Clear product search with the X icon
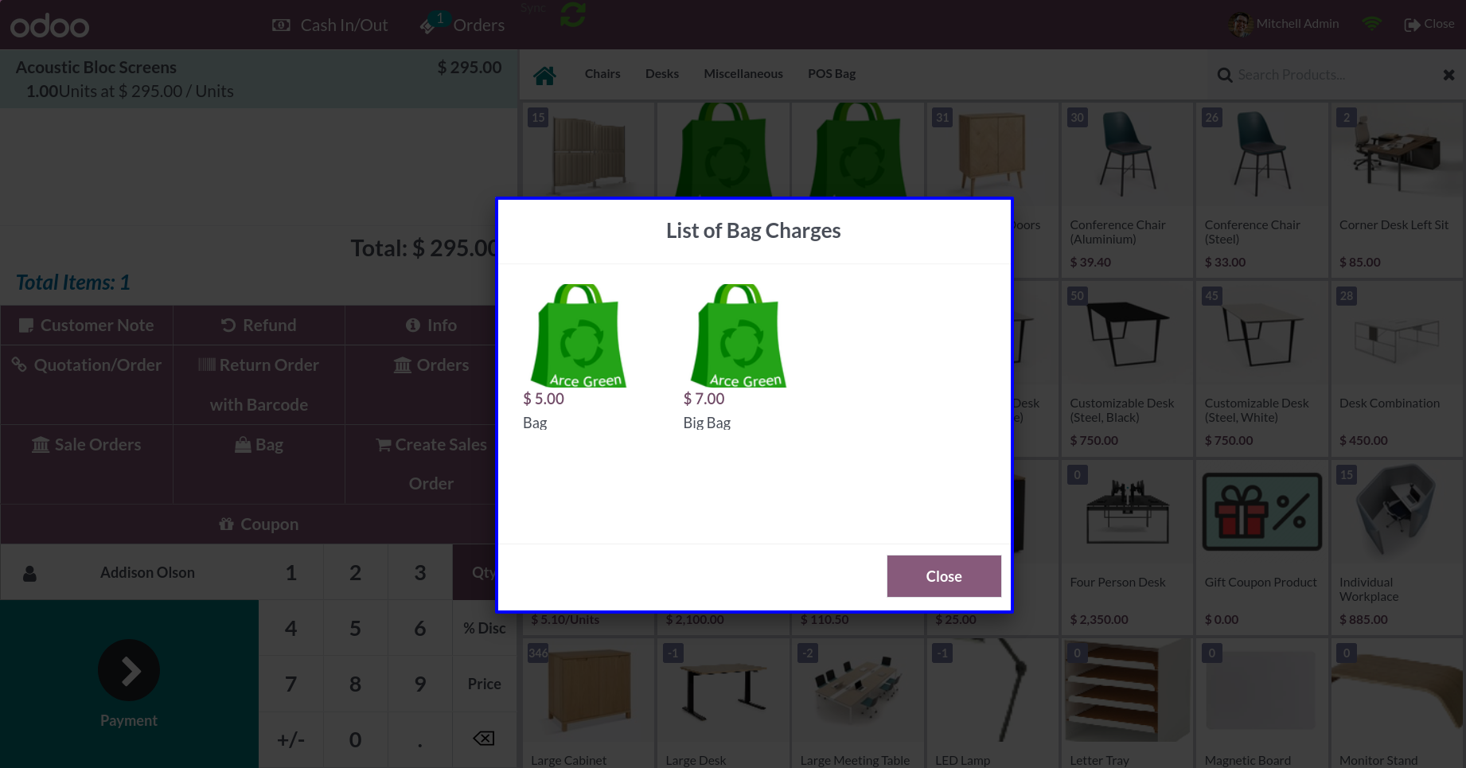The width and height of the screenshot is (1466, 768). [x=1448, y=75]
